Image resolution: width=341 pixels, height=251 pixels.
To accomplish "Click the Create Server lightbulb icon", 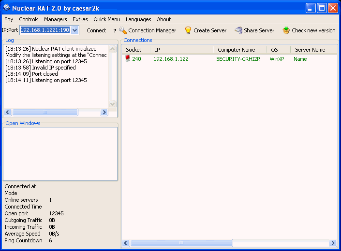I will tap(188, 30).
